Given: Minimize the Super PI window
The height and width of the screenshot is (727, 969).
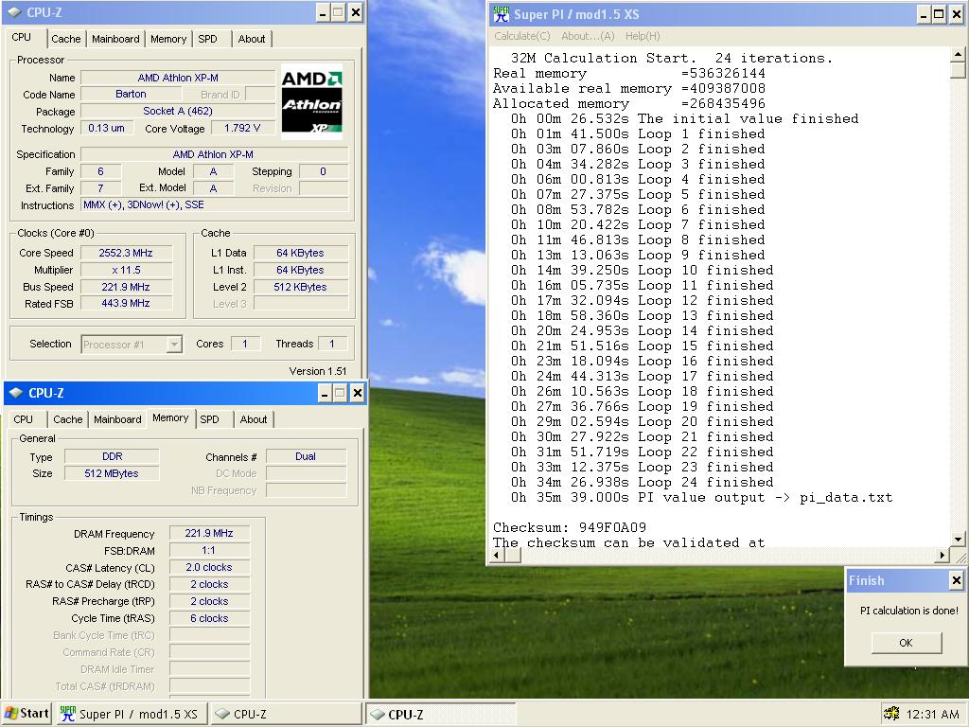Looking at the screenshot, I should (x=924, y=13).
